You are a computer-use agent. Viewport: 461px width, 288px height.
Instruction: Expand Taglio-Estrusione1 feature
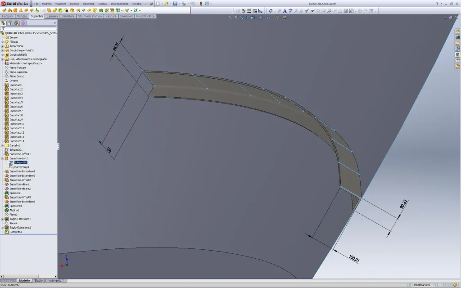(2, 219)
